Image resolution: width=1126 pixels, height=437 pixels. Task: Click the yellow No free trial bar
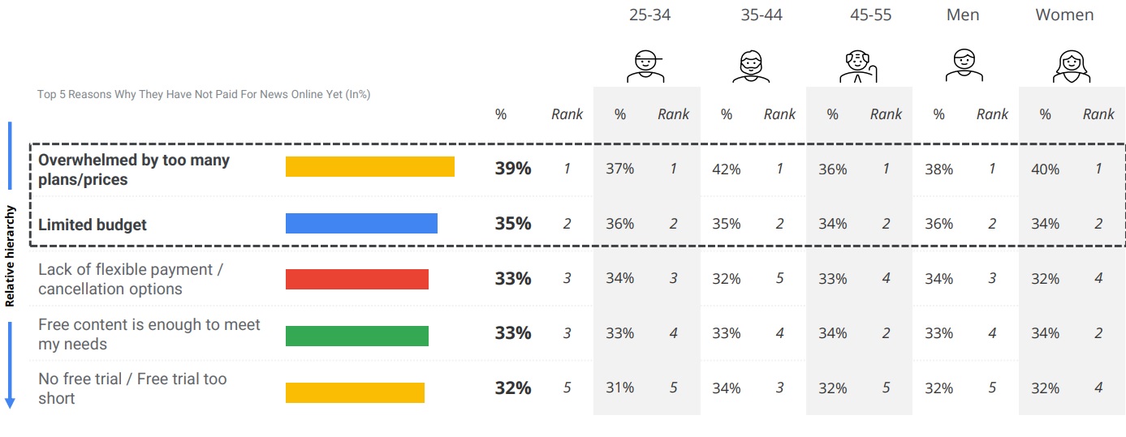pyautogui.click(x=355, y=392)
